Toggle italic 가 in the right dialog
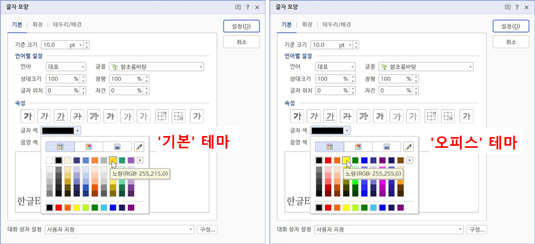This screenshot has width=535, height=244. 314,116
